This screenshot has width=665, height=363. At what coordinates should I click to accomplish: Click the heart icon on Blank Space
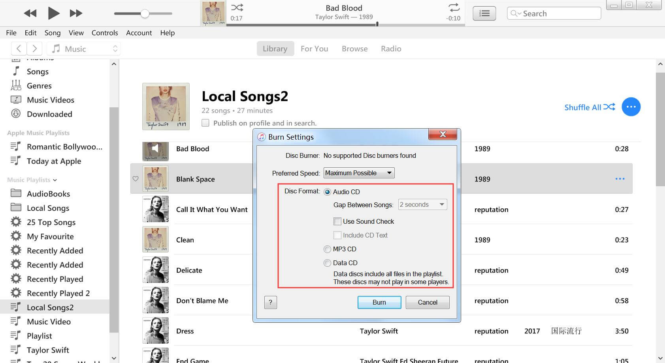coord(136,179)
